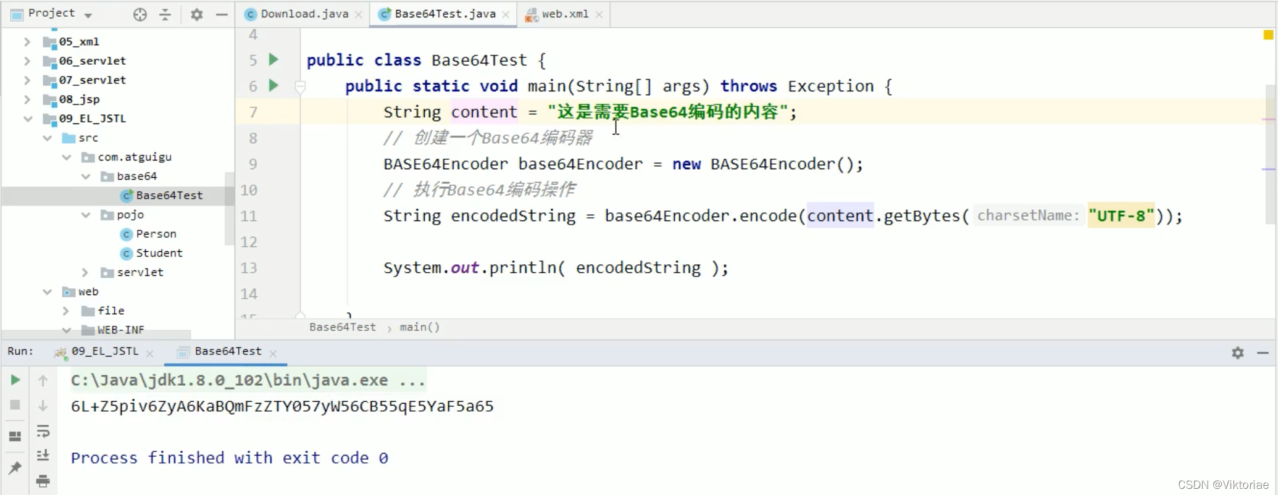Expand the servlet package
The width and height of the screenshot is (1278, 495).
(x=85, y=272)
